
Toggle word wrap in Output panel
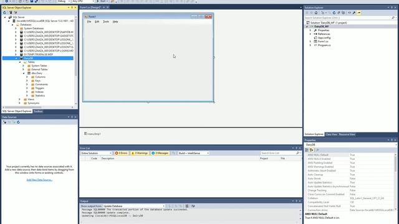(x=193, y=206)
